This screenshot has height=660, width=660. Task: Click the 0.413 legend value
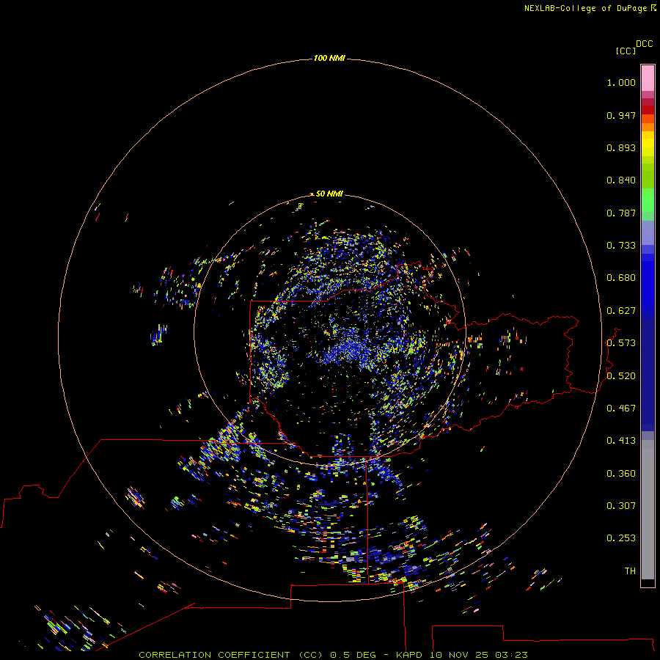click(x=621, y=441)
